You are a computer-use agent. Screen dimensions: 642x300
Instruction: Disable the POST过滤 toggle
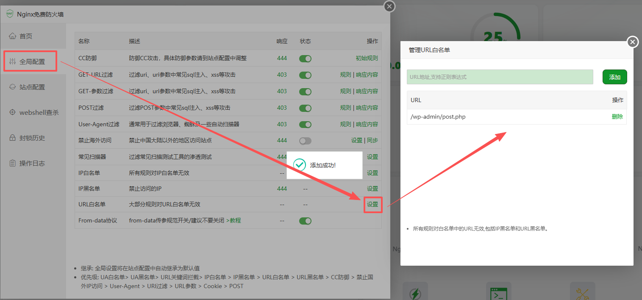pyautogui.click(x=305, y=108)
